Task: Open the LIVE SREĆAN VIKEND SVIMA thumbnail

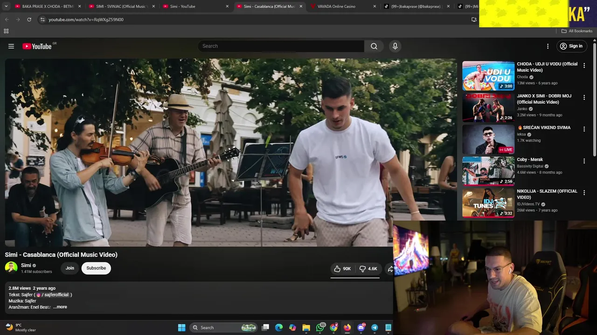Action: (x=488, y=139)
